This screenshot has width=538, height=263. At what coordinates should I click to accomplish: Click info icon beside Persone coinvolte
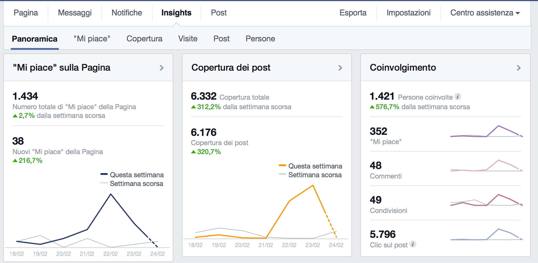click(458, 97)
